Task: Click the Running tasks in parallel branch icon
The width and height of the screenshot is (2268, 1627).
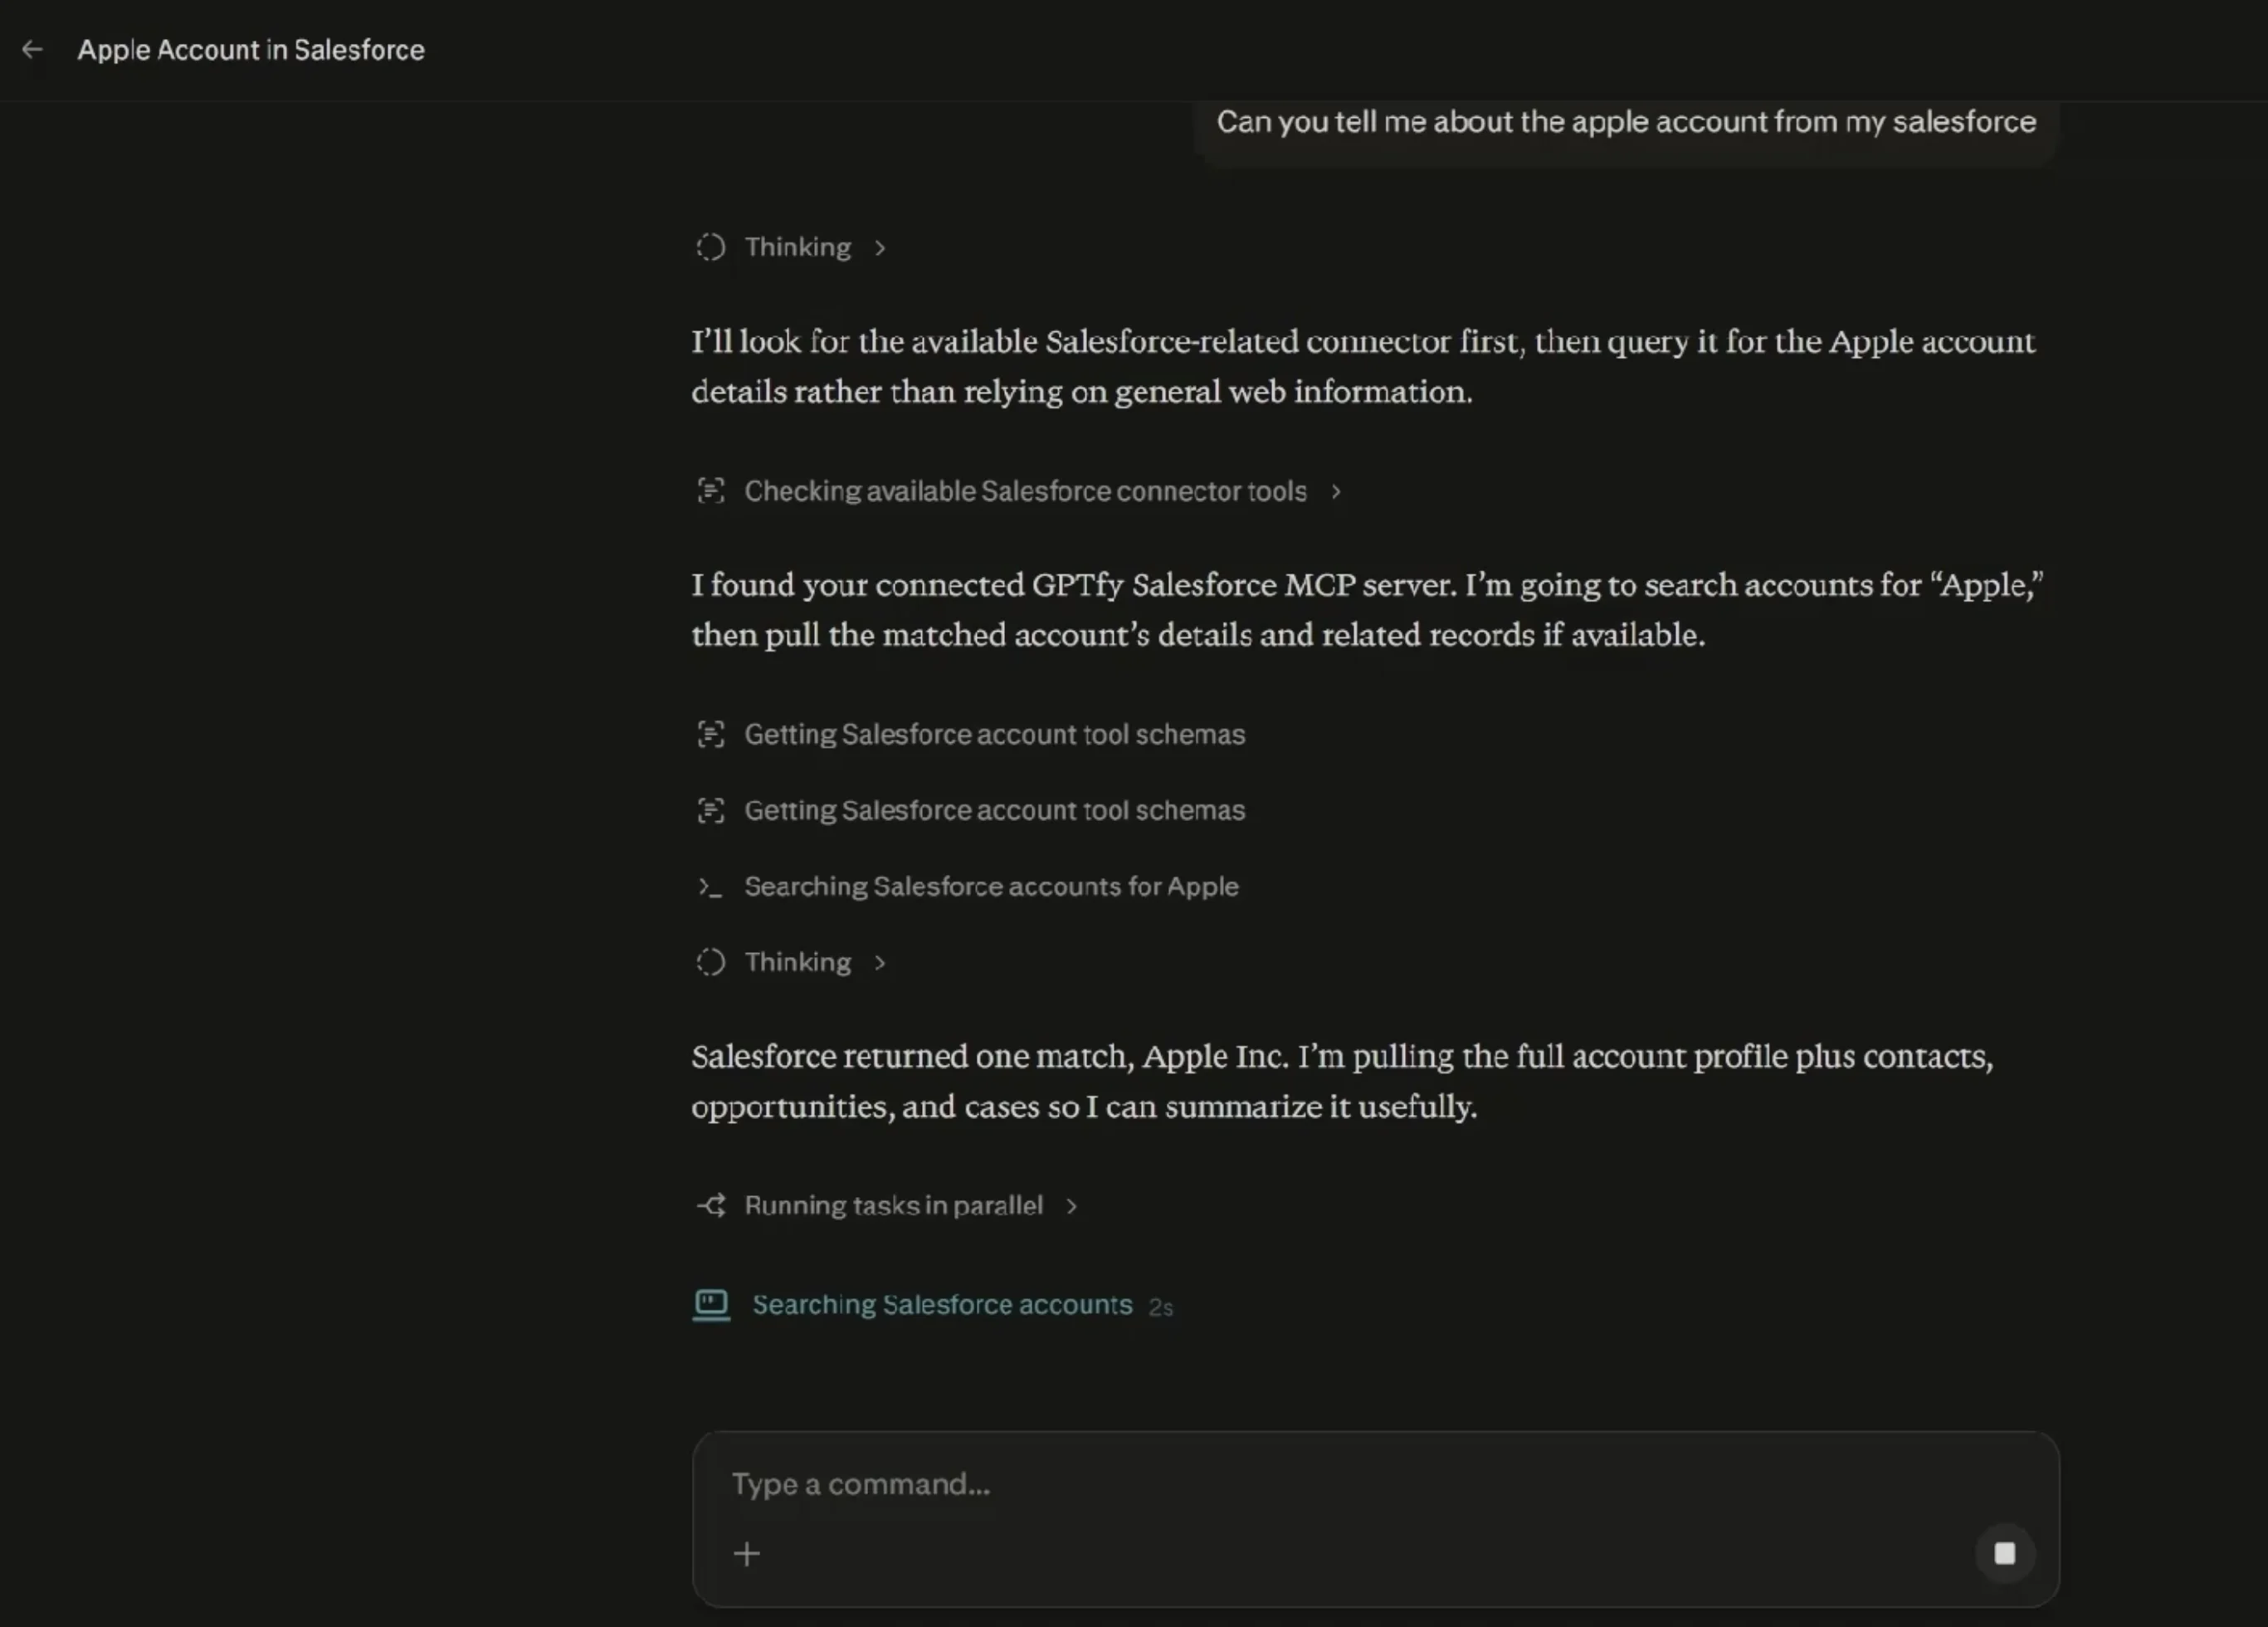Action: click(711, 1205)
